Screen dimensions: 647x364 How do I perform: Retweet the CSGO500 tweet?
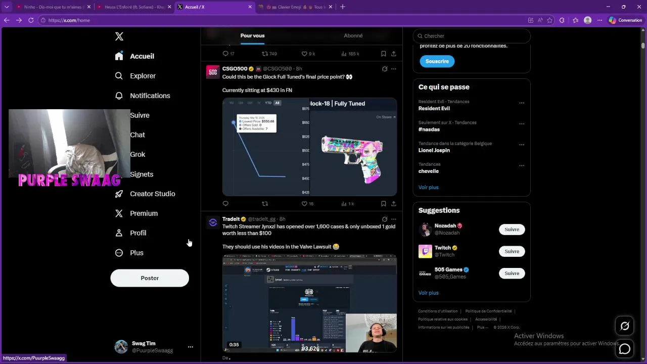point(264,204)
